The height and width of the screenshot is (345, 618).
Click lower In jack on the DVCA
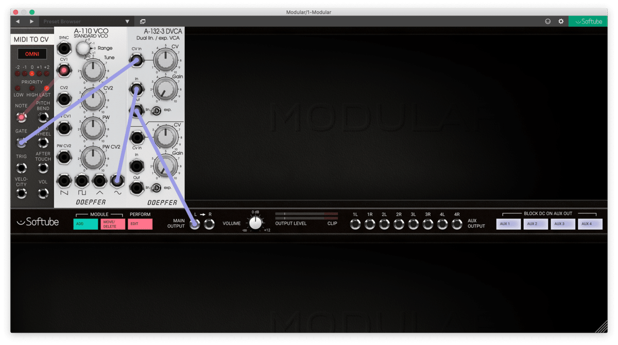tap(136, 166)
